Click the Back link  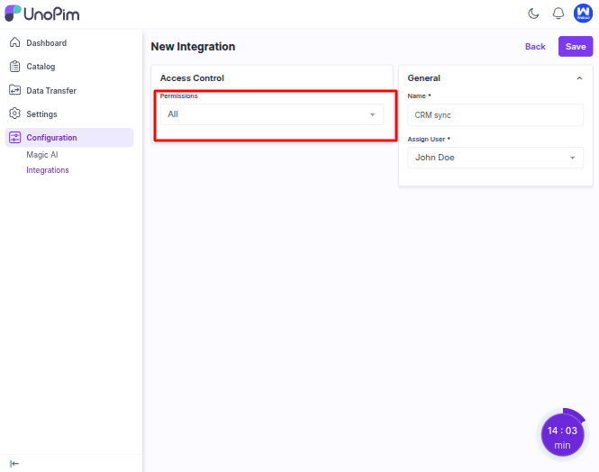[535, 47]
